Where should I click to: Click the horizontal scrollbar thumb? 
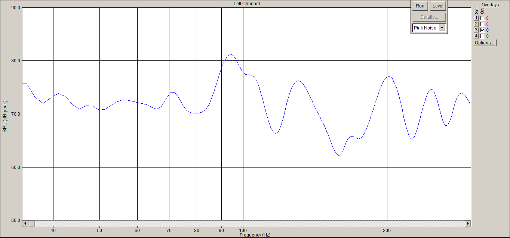pos(32,223)
